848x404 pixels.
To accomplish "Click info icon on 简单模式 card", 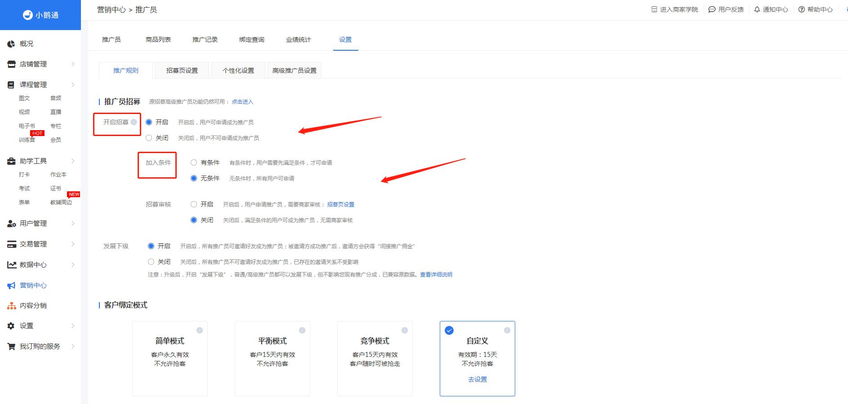I will [200, 330].
